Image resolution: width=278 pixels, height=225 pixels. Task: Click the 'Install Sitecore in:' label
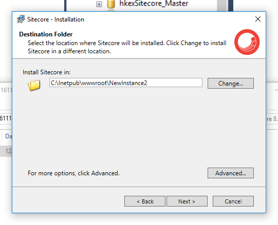pyautogui.click(x=46, y=72)
